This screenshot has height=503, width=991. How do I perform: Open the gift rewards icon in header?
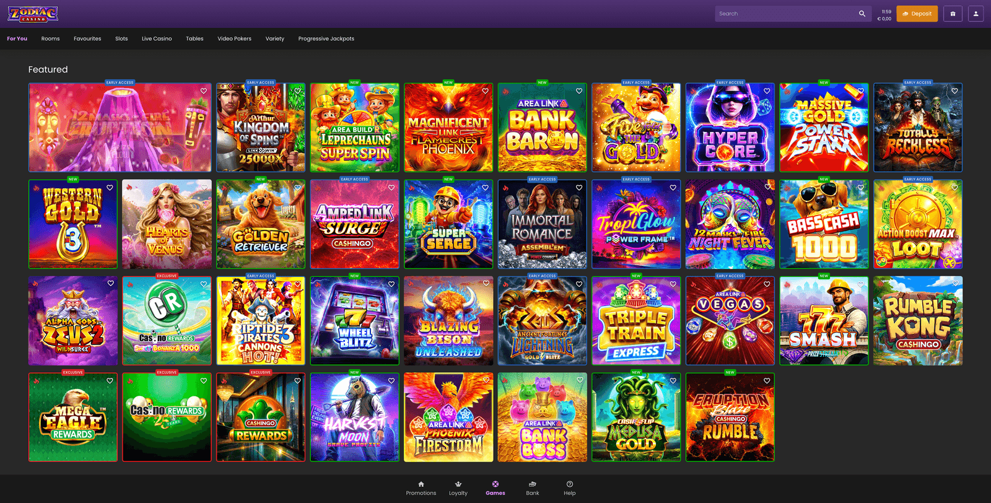(953, 14)
